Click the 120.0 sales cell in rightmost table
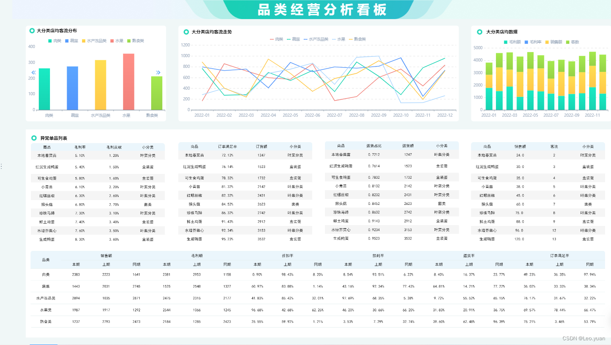Viewport: 611px width, 345px height. pyautogui.click(x=519, y=239)
